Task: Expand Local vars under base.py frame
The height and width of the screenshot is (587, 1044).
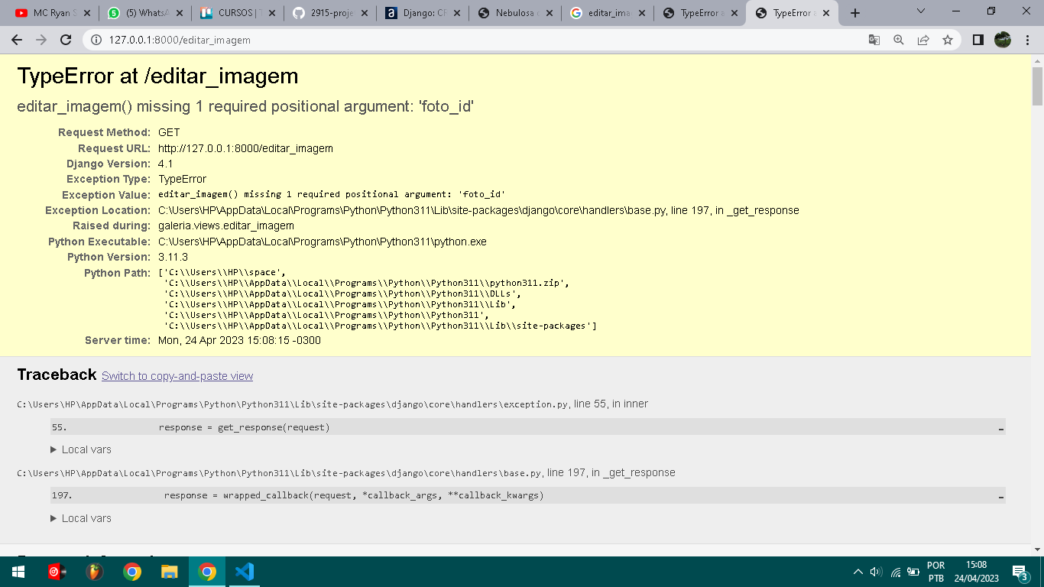Action: (x=81, y=518)
